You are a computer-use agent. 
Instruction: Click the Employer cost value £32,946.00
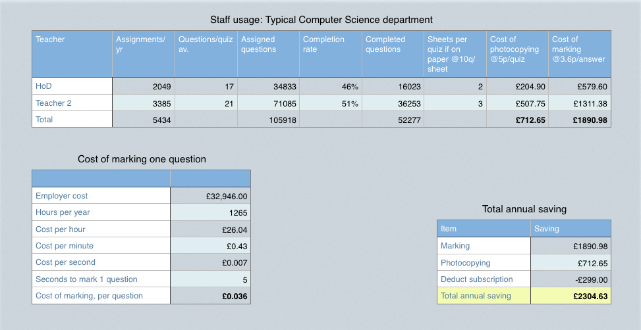[x=211, y=196]
